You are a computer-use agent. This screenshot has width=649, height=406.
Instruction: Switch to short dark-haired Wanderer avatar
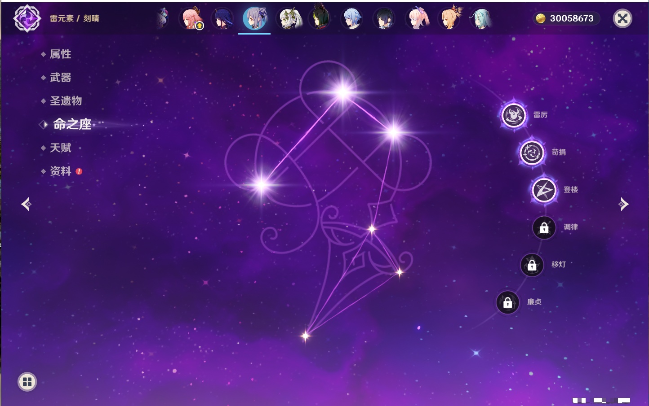click(384, 18)
